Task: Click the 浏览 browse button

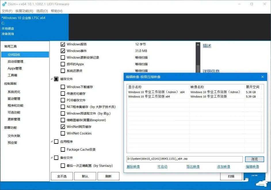Action: tap(254, 159)
